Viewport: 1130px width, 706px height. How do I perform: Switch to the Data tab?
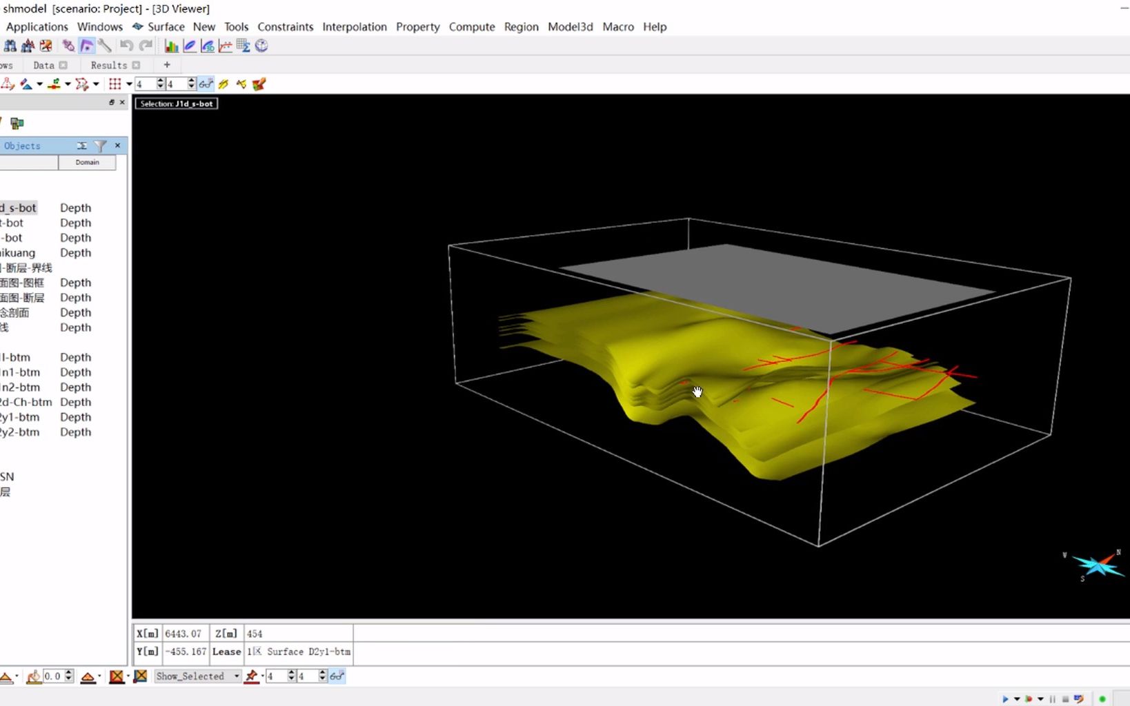click(x=43, y=65)
